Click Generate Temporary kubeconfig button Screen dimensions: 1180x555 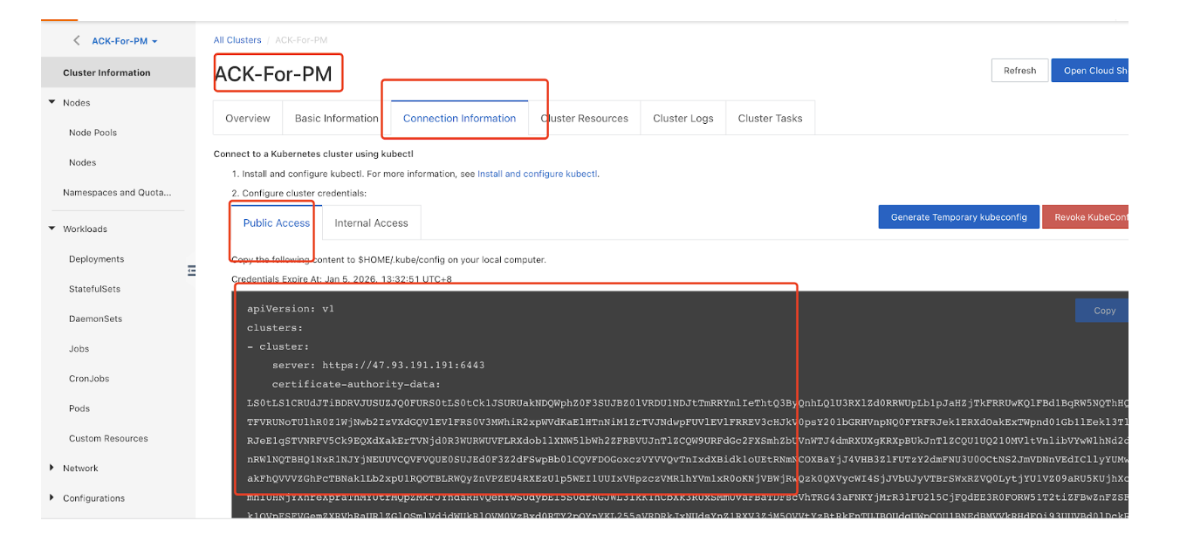point(958,217)
